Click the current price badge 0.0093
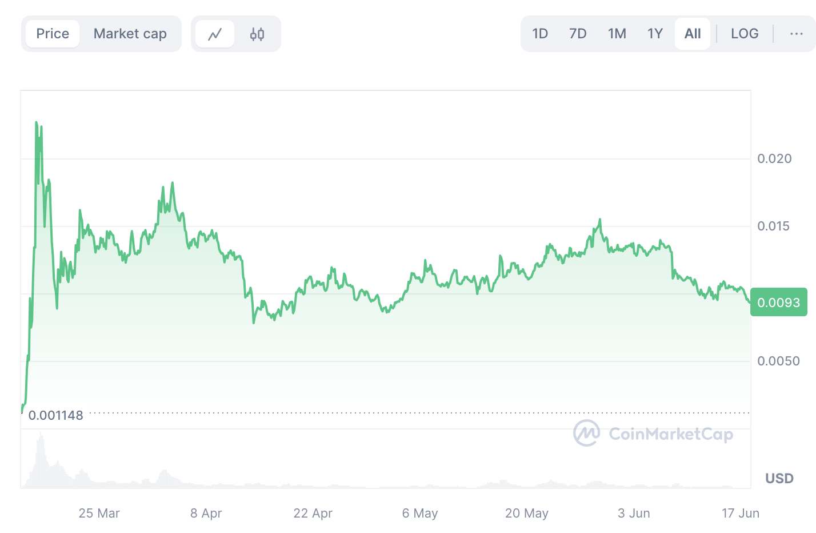The height and width of the screenshot is (533, 816). pyautogui.click(x=778, y=302)
